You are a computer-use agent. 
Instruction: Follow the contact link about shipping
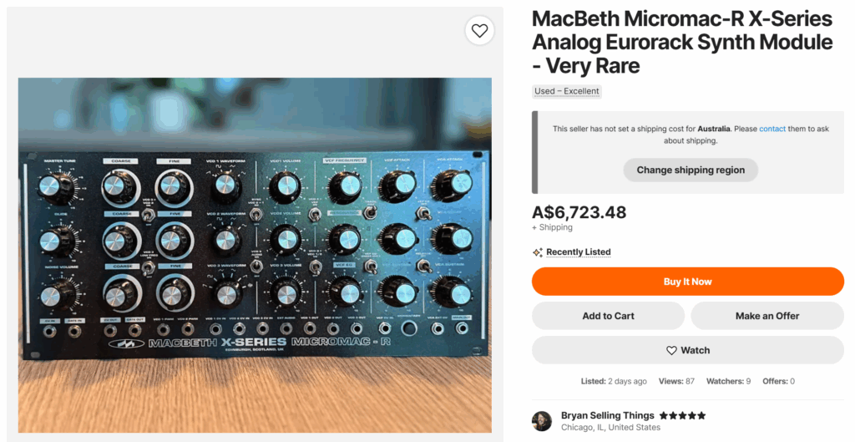click(772, 129)
